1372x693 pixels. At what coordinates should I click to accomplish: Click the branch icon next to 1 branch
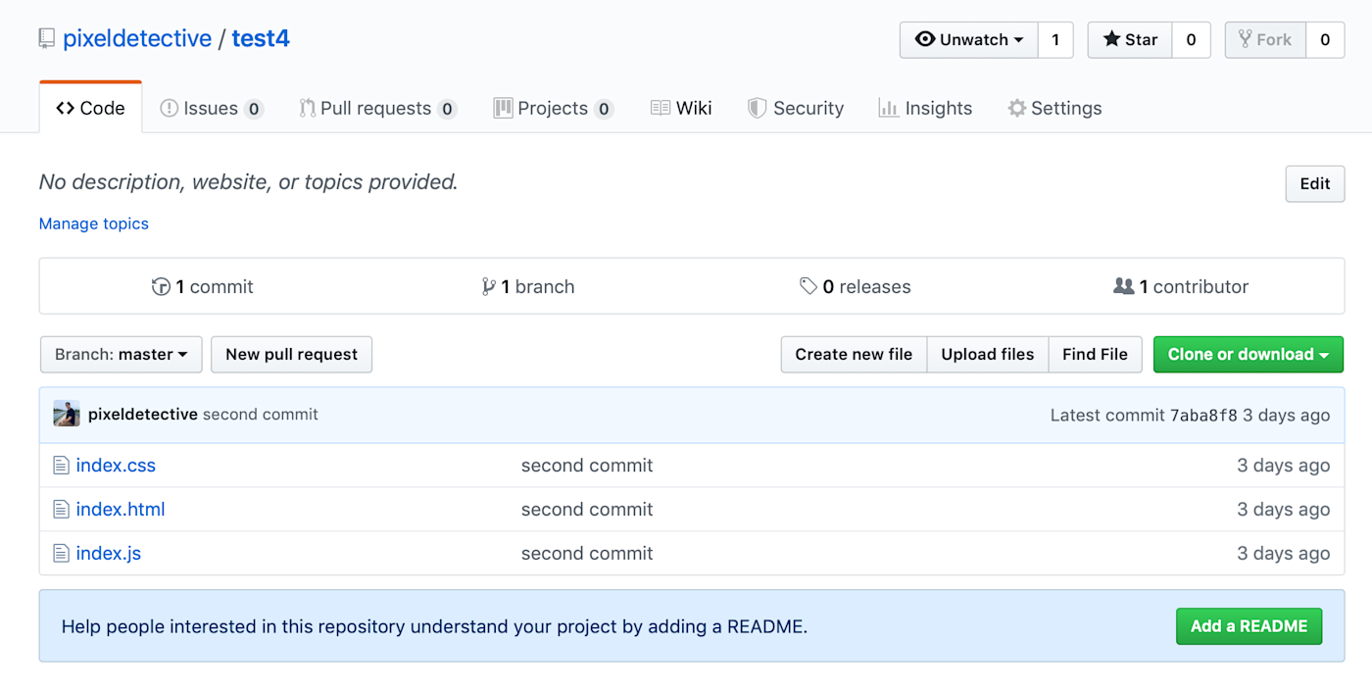[488, 286]
